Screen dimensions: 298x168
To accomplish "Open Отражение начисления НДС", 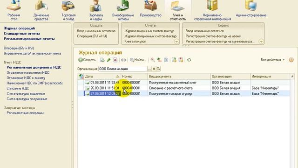I will click(28, 73).
